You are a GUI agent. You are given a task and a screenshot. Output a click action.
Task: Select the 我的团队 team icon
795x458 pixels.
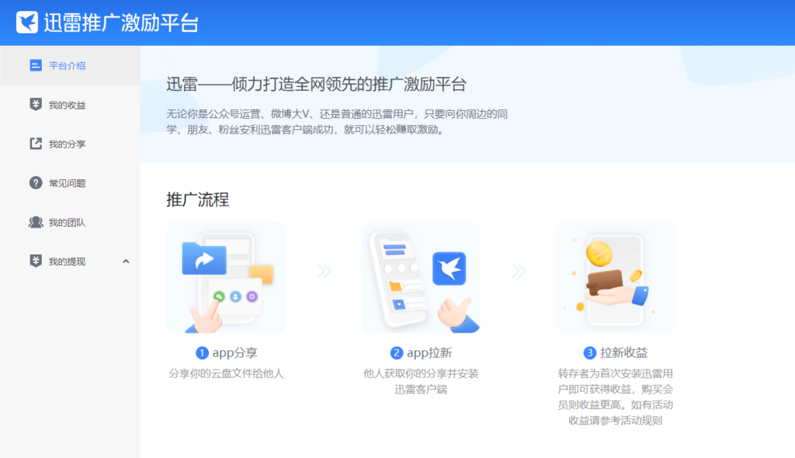[34, 221]
